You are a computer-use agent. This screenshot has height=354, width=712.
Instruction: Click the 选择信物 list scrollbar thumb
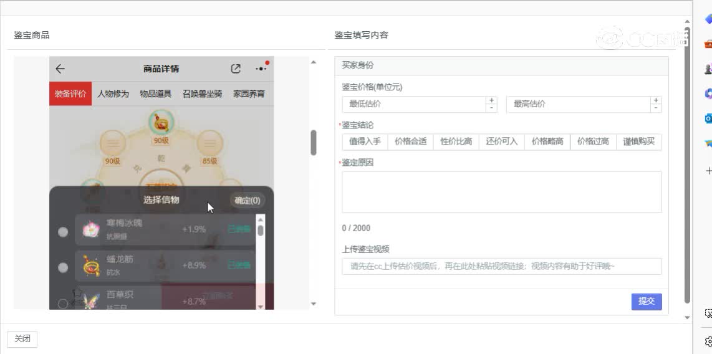(x=260, y=230)
